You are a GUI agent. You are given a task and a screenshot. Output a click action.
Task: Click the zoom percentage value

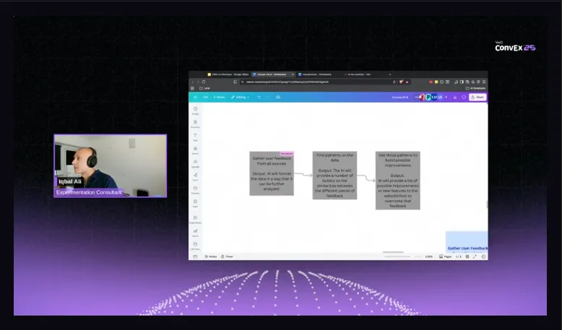[x=429, y=256]
